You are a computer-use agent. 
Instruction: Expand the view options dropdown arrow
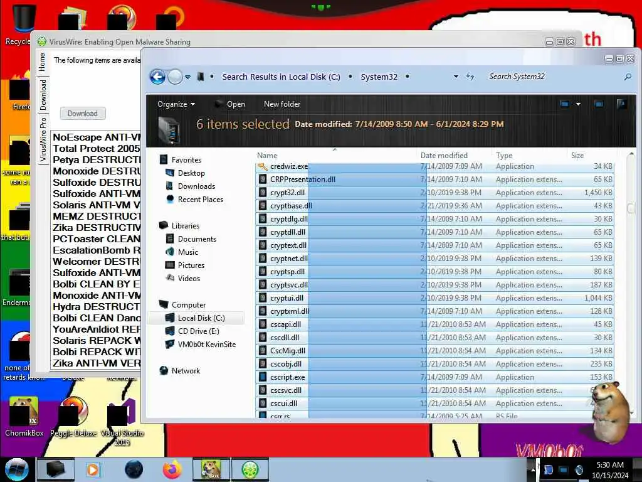coord(578,104)
